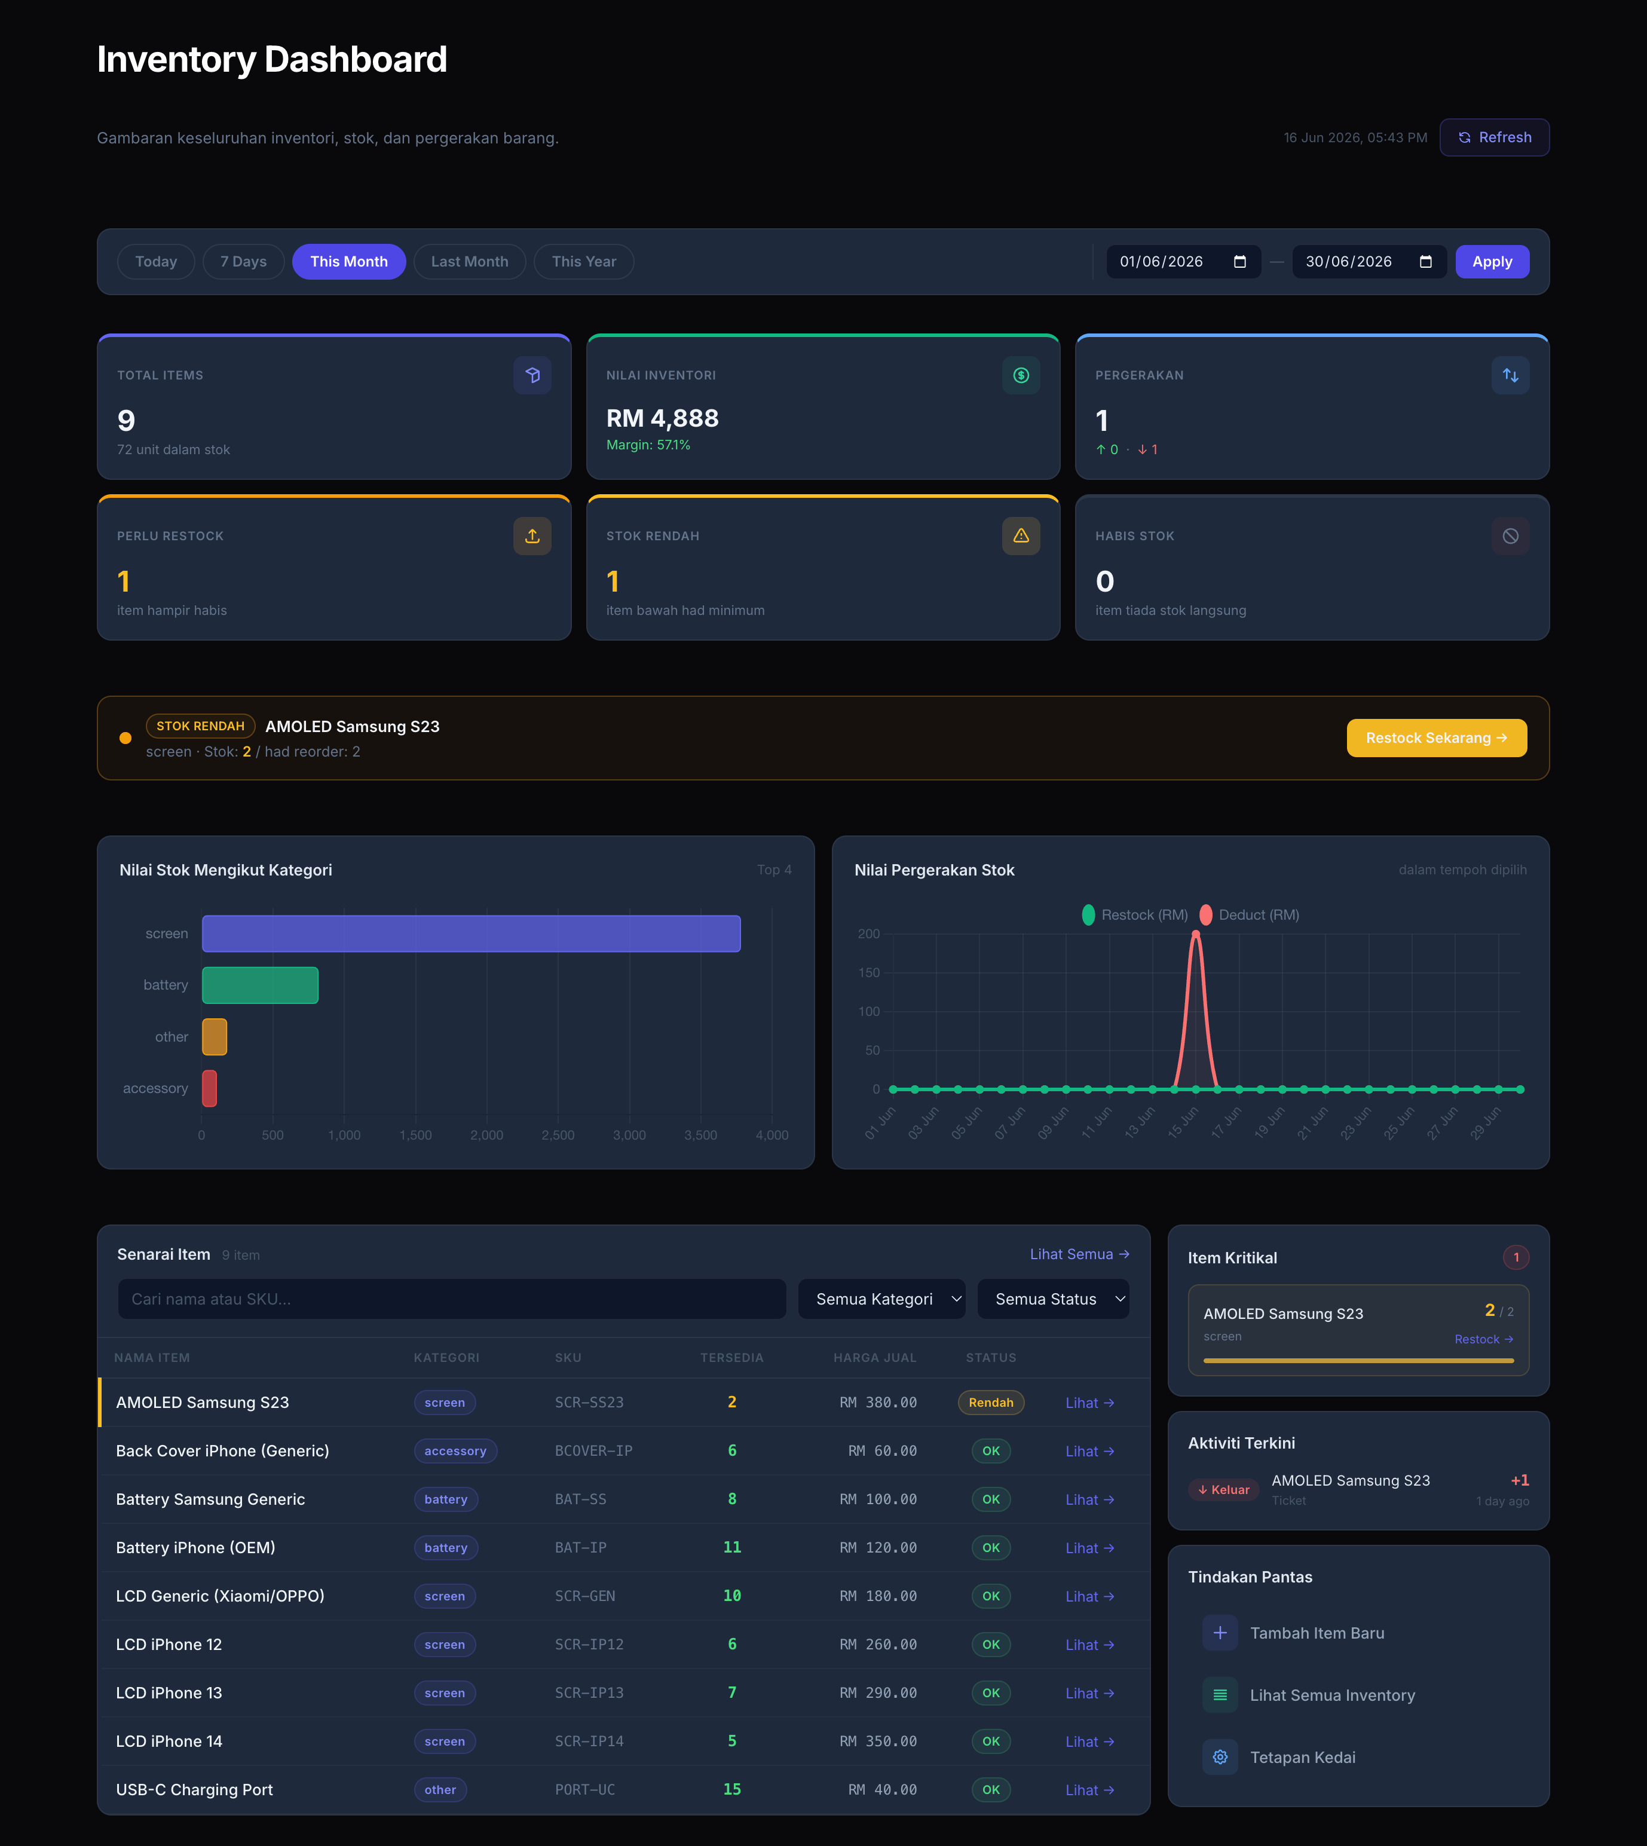Click the plus icon for Tambah Item Baru

click(1220, 1633)
